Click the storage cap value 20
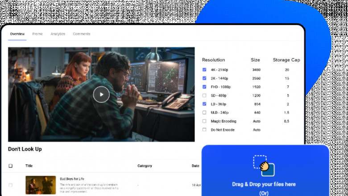The width and height of the screenshot is (348, 196). [287, 70]
